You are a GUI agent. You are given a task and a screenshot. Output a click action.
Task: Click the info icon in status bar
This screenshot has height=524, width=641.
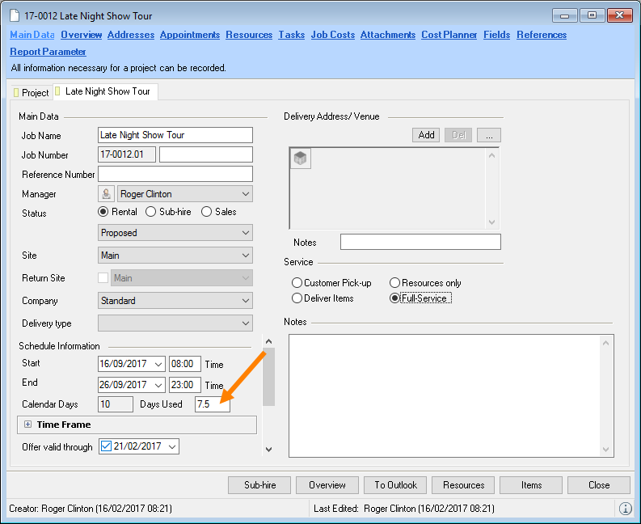625,509
